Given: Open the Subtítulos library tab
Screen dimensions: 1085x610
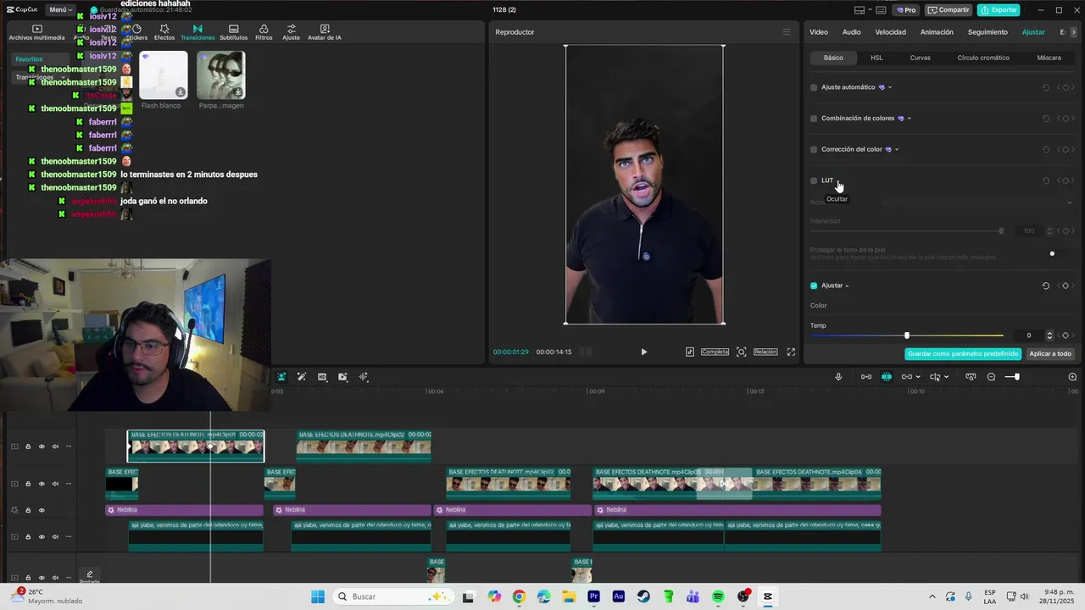Looking at the screenshot, I should point(234,32).
